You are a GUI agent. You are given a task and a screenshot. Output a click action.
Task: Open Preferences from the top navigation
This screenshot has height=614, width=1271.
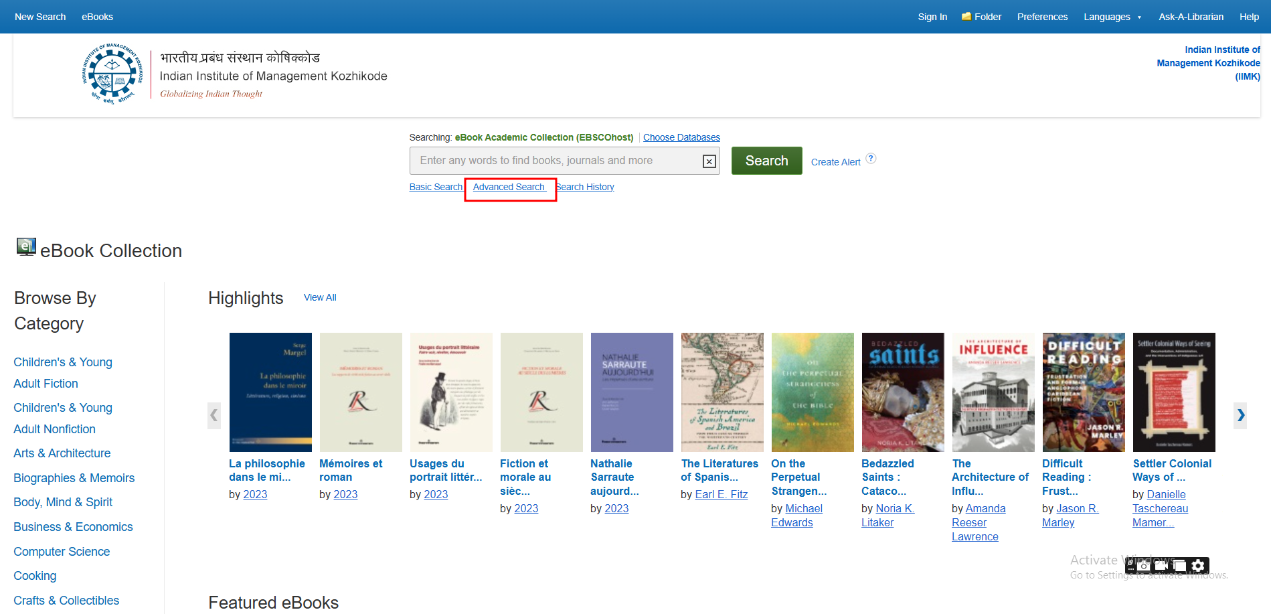(x=1042, y=17)
